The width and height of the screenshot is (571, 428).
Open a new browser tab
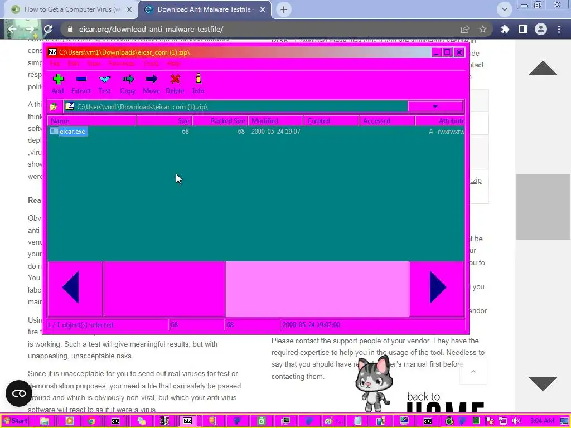click(x=284, y=9)
